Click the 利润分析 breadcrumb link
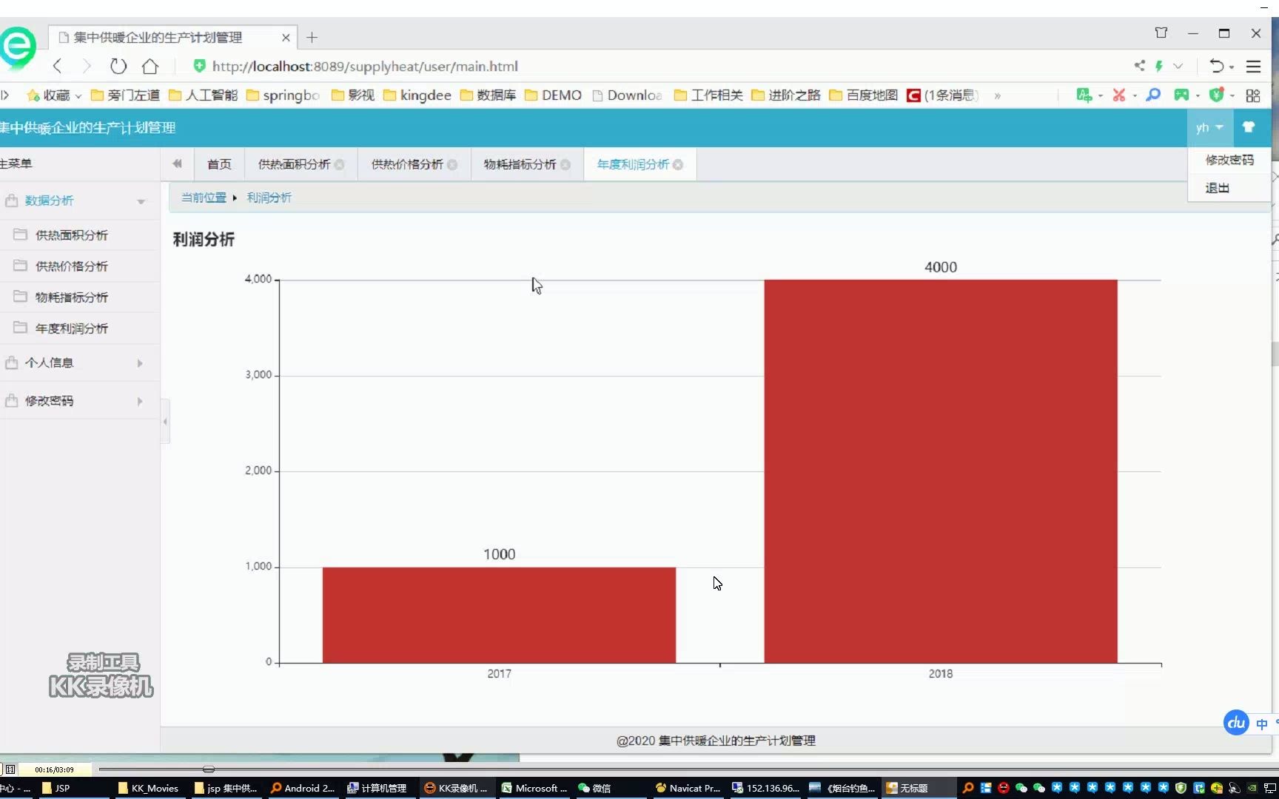This screenshot has width=1279, height=799. click(x=269, y=198)
